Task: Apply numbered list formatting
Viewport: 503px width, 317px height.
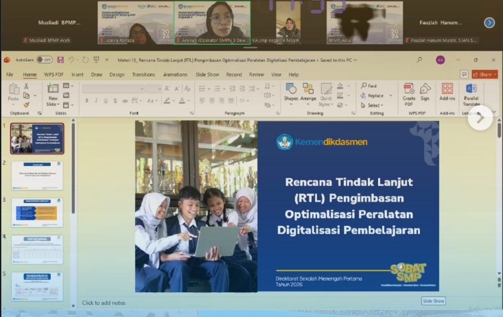Action: tap(217, 89)
